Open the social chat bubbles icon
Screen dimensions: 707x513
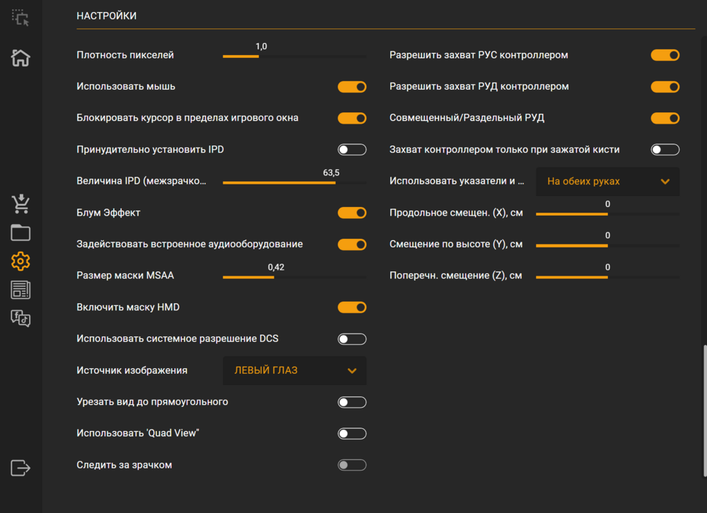(x=21, y=319)
